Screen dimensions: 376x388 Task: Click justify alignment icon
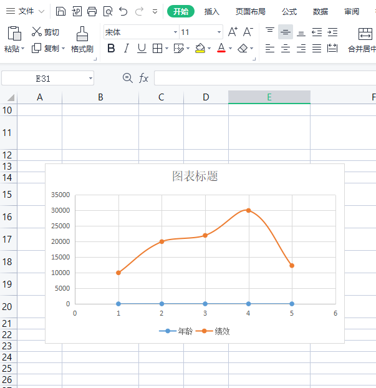pyautogui.click(x=317, y=48)
